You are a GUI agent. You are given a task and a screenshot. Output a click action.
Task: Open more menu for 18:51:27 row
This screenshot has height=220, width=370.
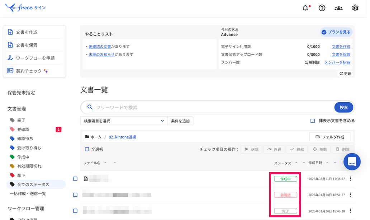click(x=350, y=195)
